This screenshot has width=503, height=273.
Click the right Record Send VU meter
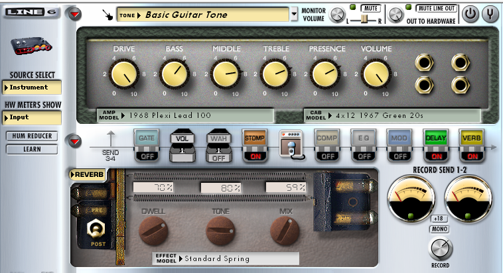click(468, 199)
